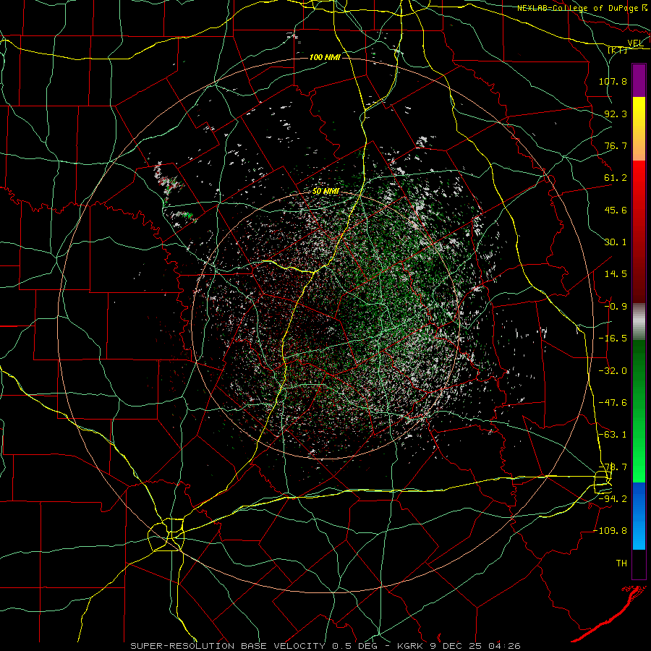
Task: Click the TH legend label
Action: click(x=621, y=563)
